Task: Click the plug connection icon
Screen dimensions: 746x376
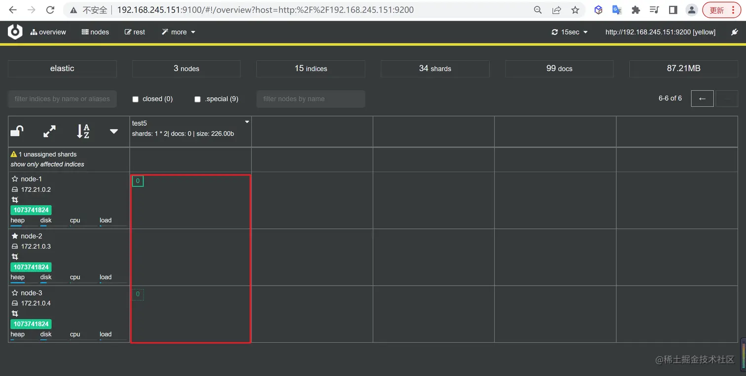Action: pyautogui.click(x=734, y=32)
